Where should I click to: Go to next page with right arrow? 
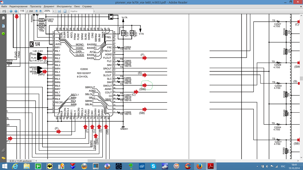coord(16,11)
